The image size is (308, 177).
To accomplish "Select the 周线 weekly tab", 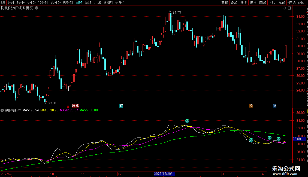I will [88, 2].
